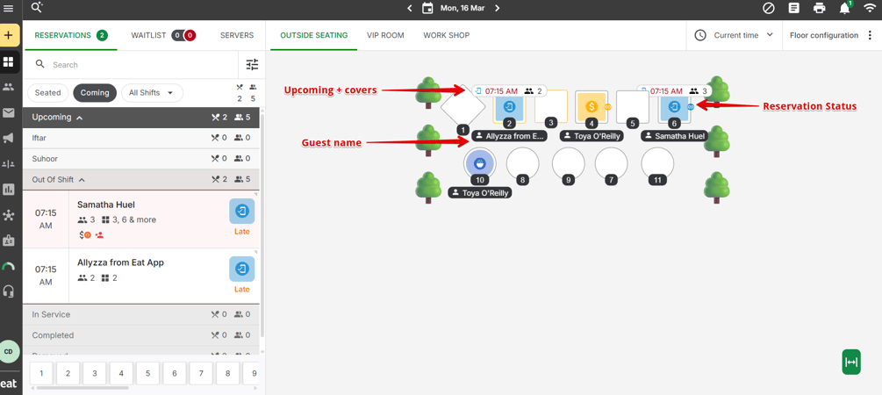Switch to the Servers tab

[237, 35]
